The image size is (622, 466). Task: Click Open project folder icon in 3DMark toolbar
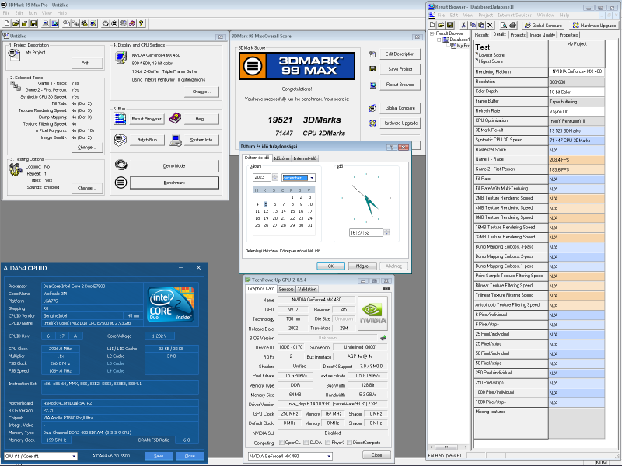[x=16, y=23]
